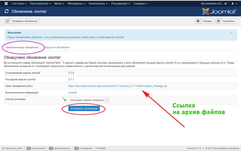Click the Справка toolbar button

tap(205, 21)
